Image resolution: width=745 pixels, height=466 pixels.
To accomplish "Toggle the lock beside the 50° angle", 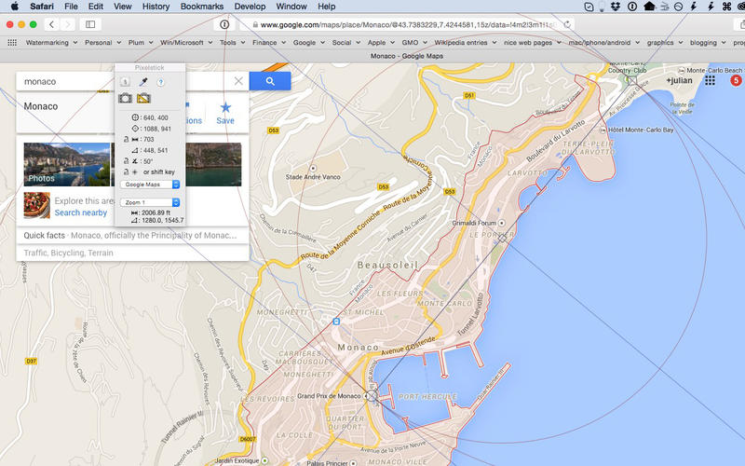I will tap(126, 160).
